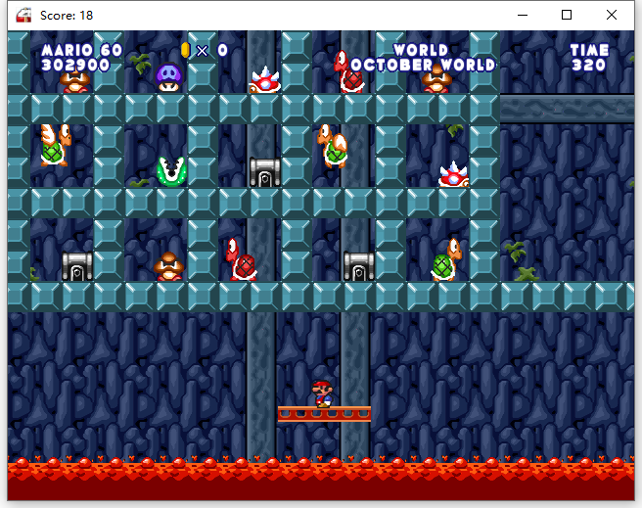This screenshot has height=508, width=642.
Task: Click the purple poison mushroom
Action: [168, 77]
